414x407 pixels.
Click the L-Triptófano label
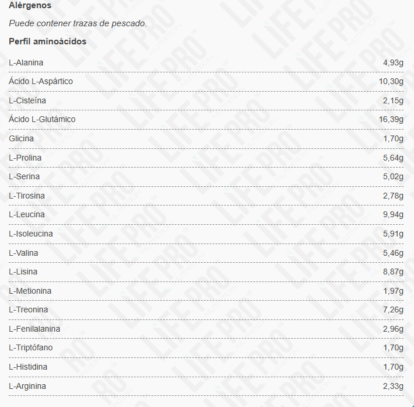31,348
